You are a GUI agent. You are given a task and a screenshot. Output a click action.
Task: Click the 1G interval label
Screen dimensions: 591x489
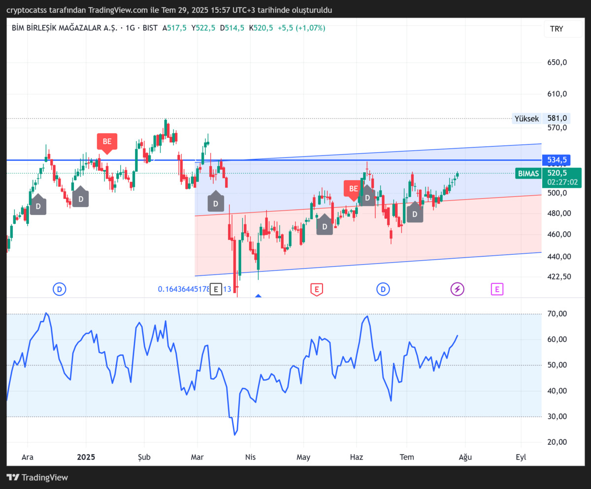pyautogui.click(x=130, y=29)
